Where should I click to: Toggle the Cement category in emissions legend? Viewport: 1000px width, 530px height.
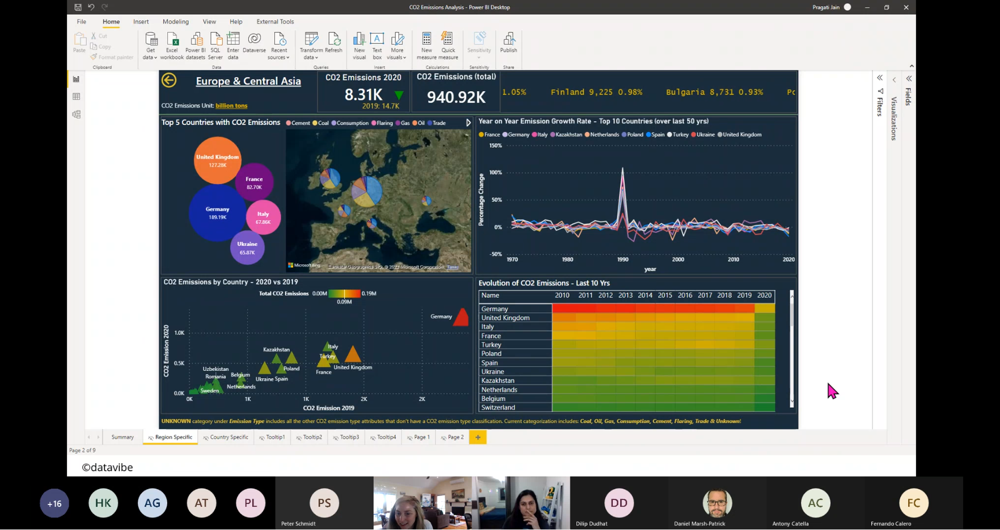(x=298, y=123)
